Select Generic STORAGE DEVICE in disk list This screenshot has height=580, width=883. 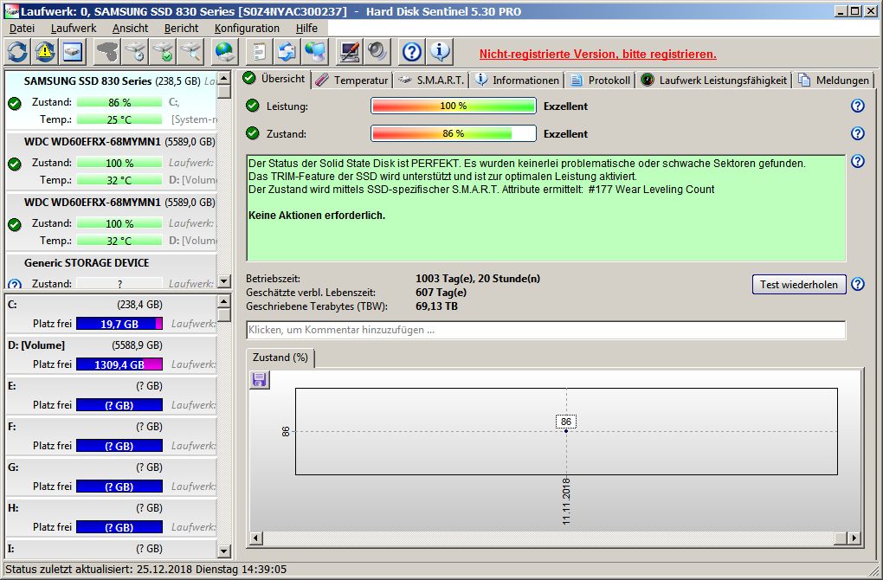point(111,273)
